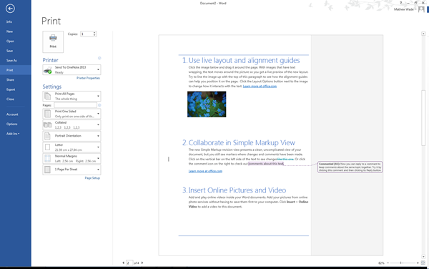
Task: Click the info icon next to Printer
Action: pos(99,58)
